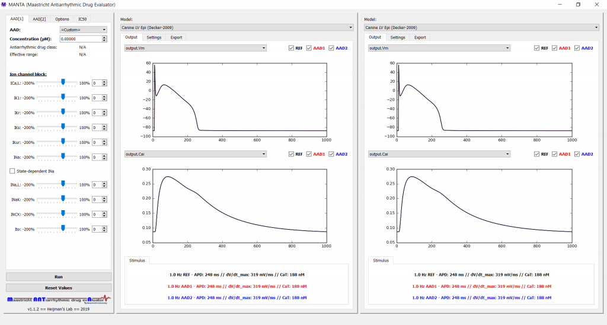Toggle AAD1 checkbox on right Cai plot

pyautogui.click(x=554, y=154)
